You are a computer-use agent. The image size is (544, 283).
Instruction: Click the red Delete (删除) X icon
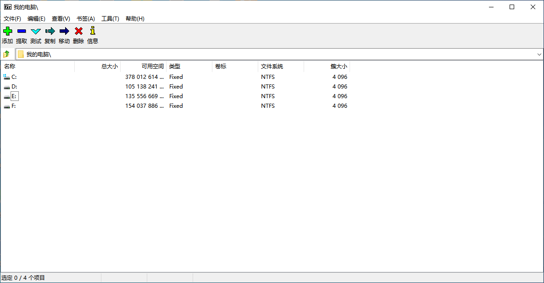click(78, 31)
